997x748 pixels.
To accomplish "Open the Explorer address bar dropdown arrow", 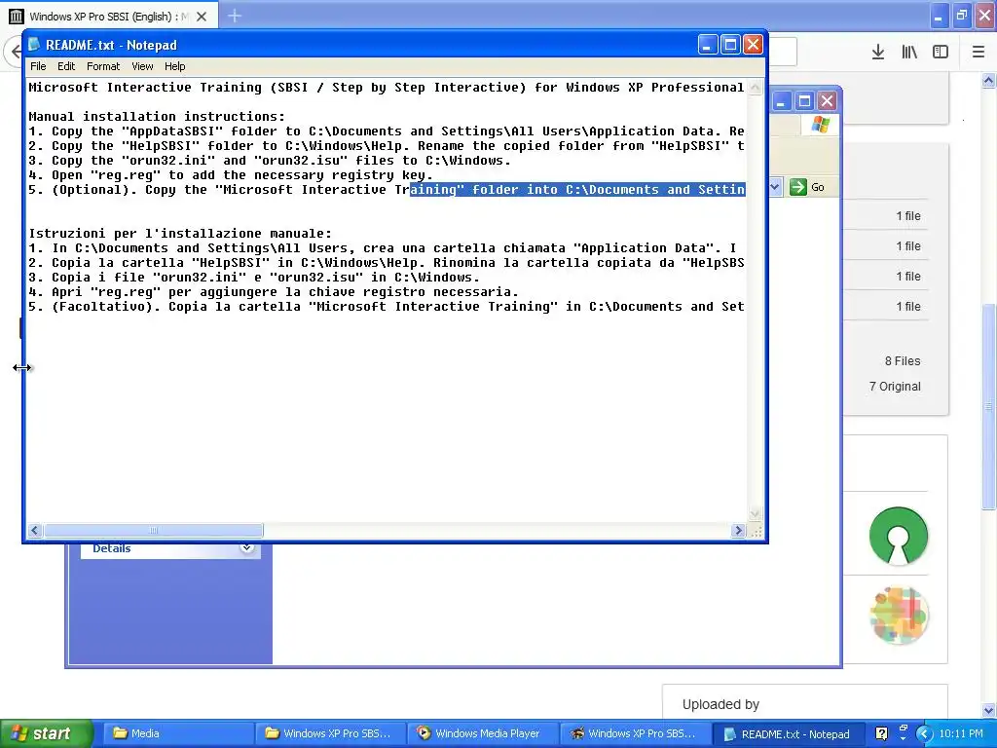I will (775, 187).
